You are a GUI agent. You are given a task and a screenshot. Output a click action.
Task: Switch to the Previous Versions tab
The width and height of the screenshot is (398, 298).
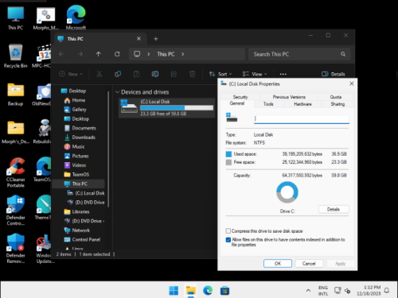point(289,97)
